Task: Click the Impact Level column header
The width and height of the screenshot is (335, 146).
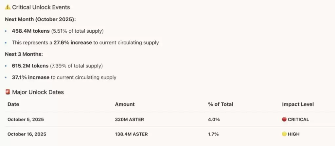Action: [298, 105]
